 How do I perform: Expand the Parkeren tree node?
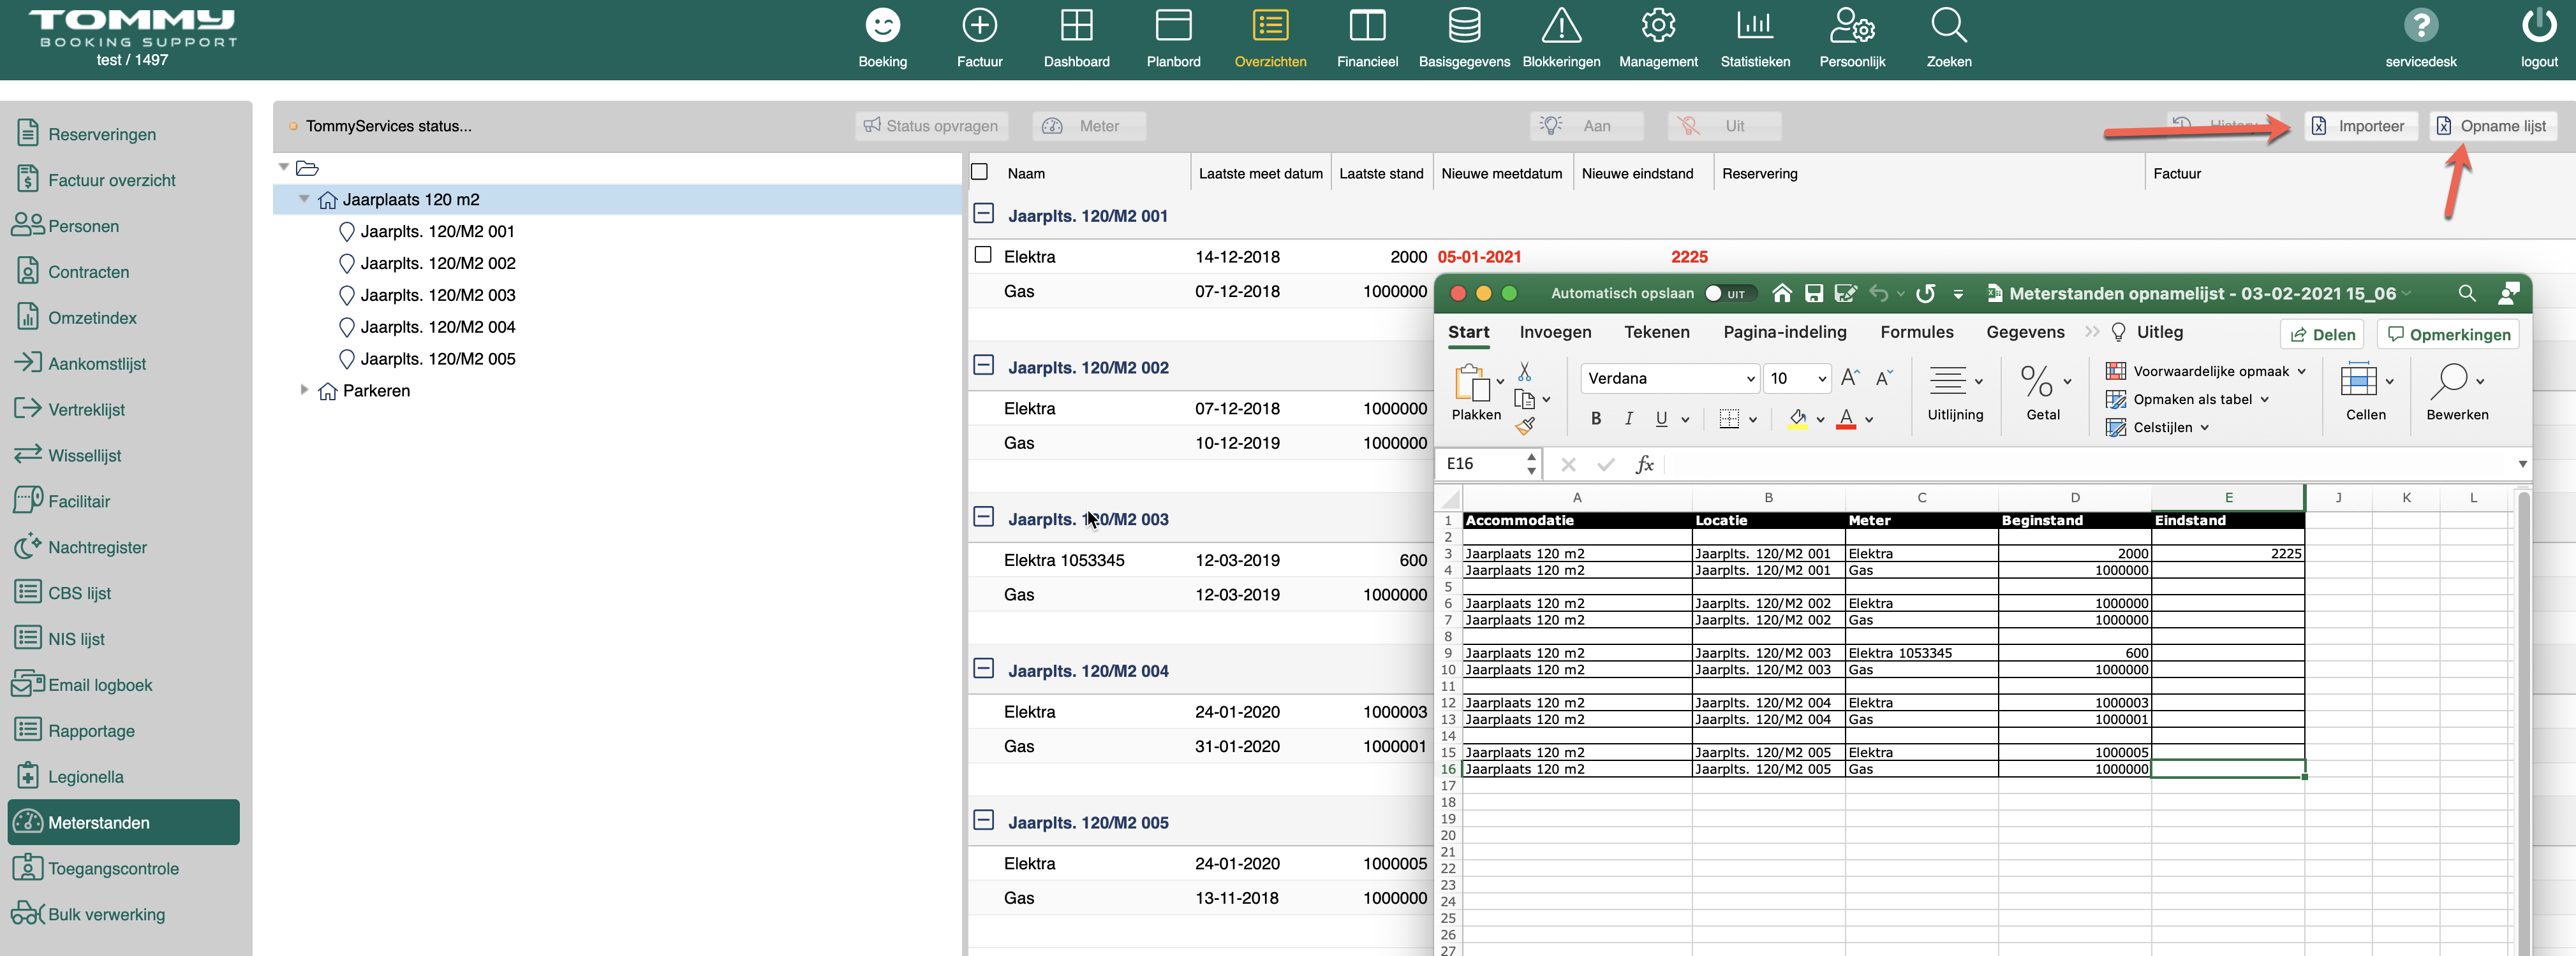304,391
